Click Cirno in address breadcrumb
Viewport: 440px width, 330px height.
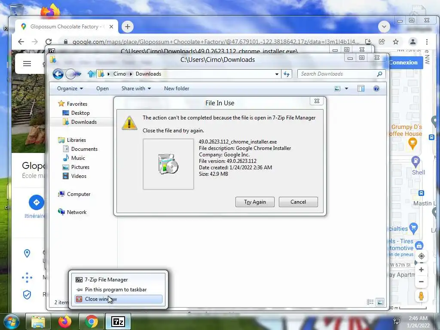point(119,74)
